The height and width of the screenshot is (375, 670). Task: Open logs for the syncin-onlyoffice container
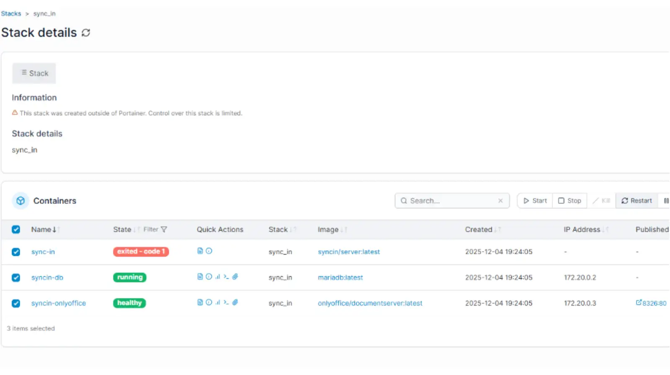coord(200,303)
